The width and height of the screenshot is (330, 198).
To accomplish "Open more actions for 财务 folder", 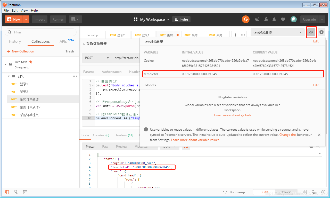I will (x=75, y=76).
